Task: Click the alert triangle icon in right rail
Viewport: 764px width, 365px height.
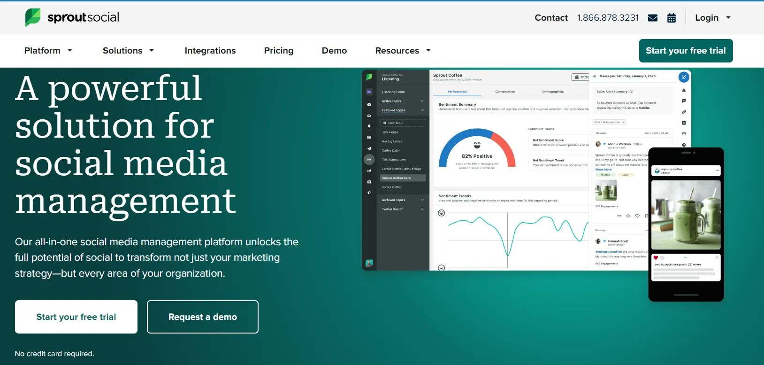Action: pyautogui.click(x=684, y=90)
